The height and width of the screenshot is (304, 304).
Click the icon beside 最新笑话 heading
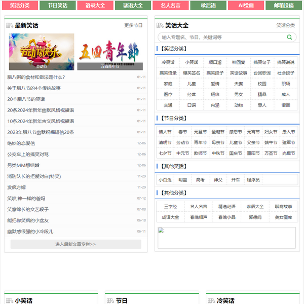(10, 25)
